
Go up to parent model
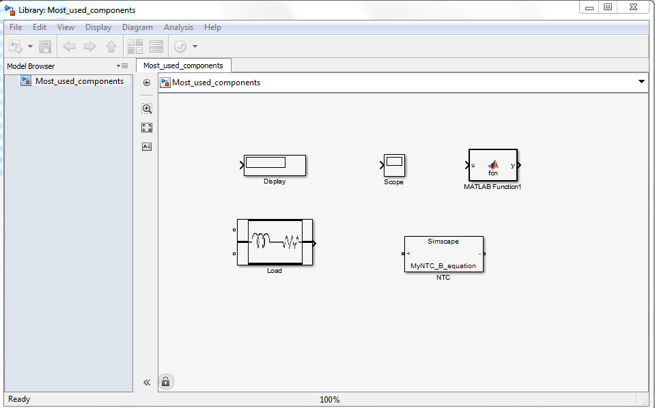(111, 46)
